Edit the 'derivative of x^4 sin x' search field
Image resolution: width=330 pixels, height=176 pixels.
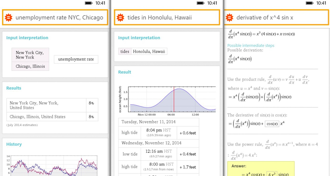pos(276,17)
